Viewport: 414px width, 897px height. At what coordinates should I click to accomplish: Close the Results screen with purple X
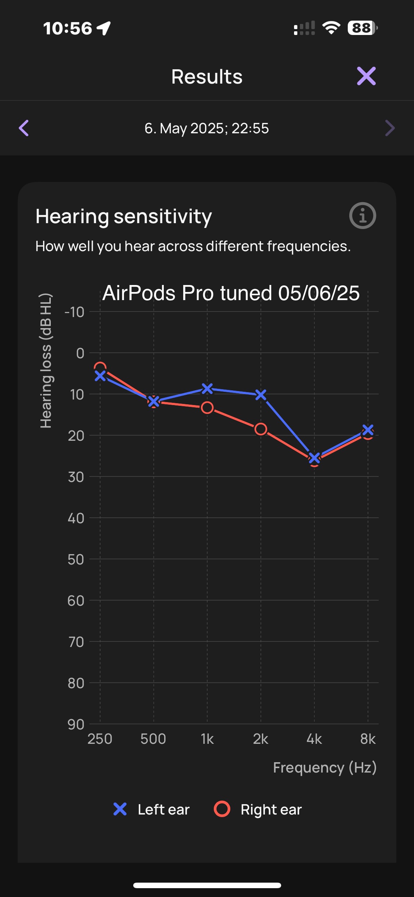pos(366,76)
